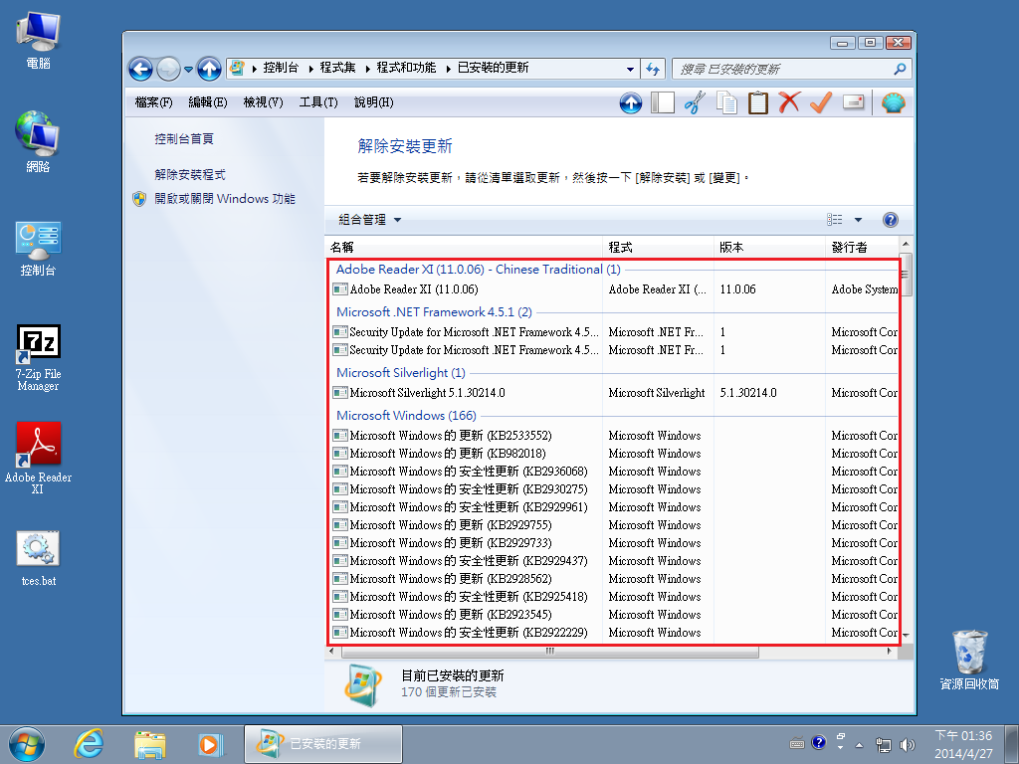This screenshot has width=1019, height=764.
Task: Open Windows Explorer from the taskbar
Action: click(x=149, y=744)
